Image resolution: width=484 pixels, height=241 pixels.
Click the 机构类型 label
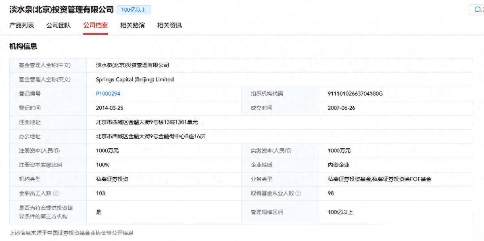tap(30, 179)
